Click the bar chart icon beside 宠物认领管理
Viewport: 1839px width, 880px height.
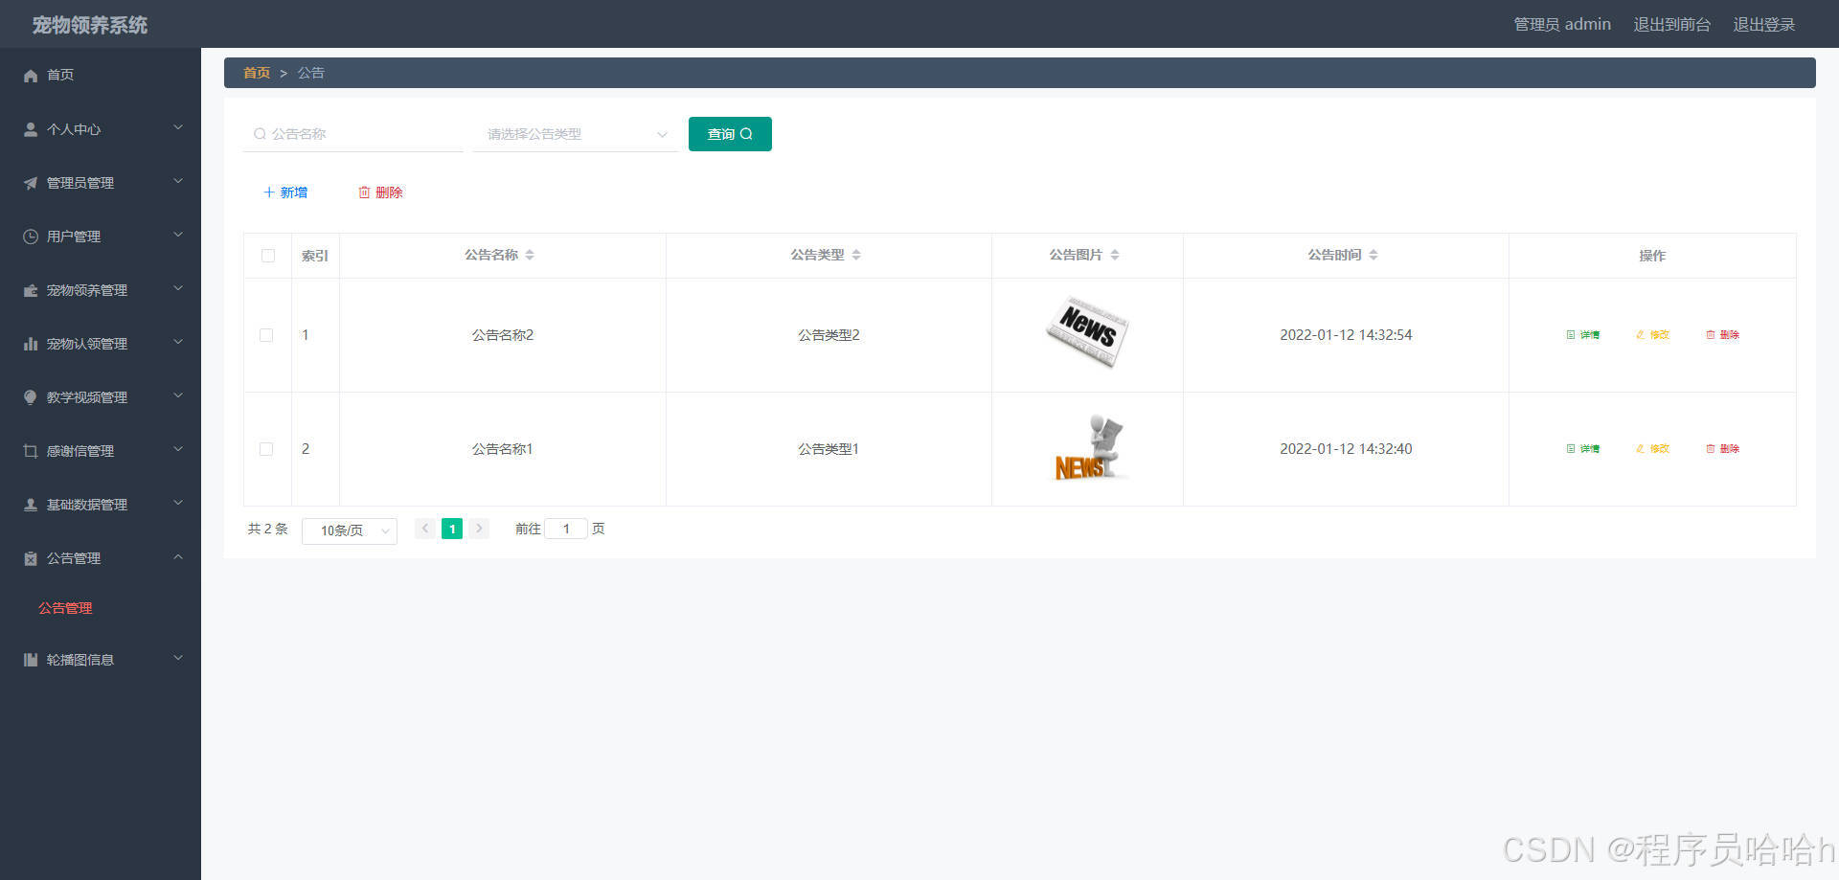click(x=31, y=344)
